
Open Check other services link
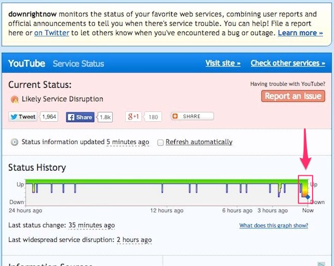[288, 63]
